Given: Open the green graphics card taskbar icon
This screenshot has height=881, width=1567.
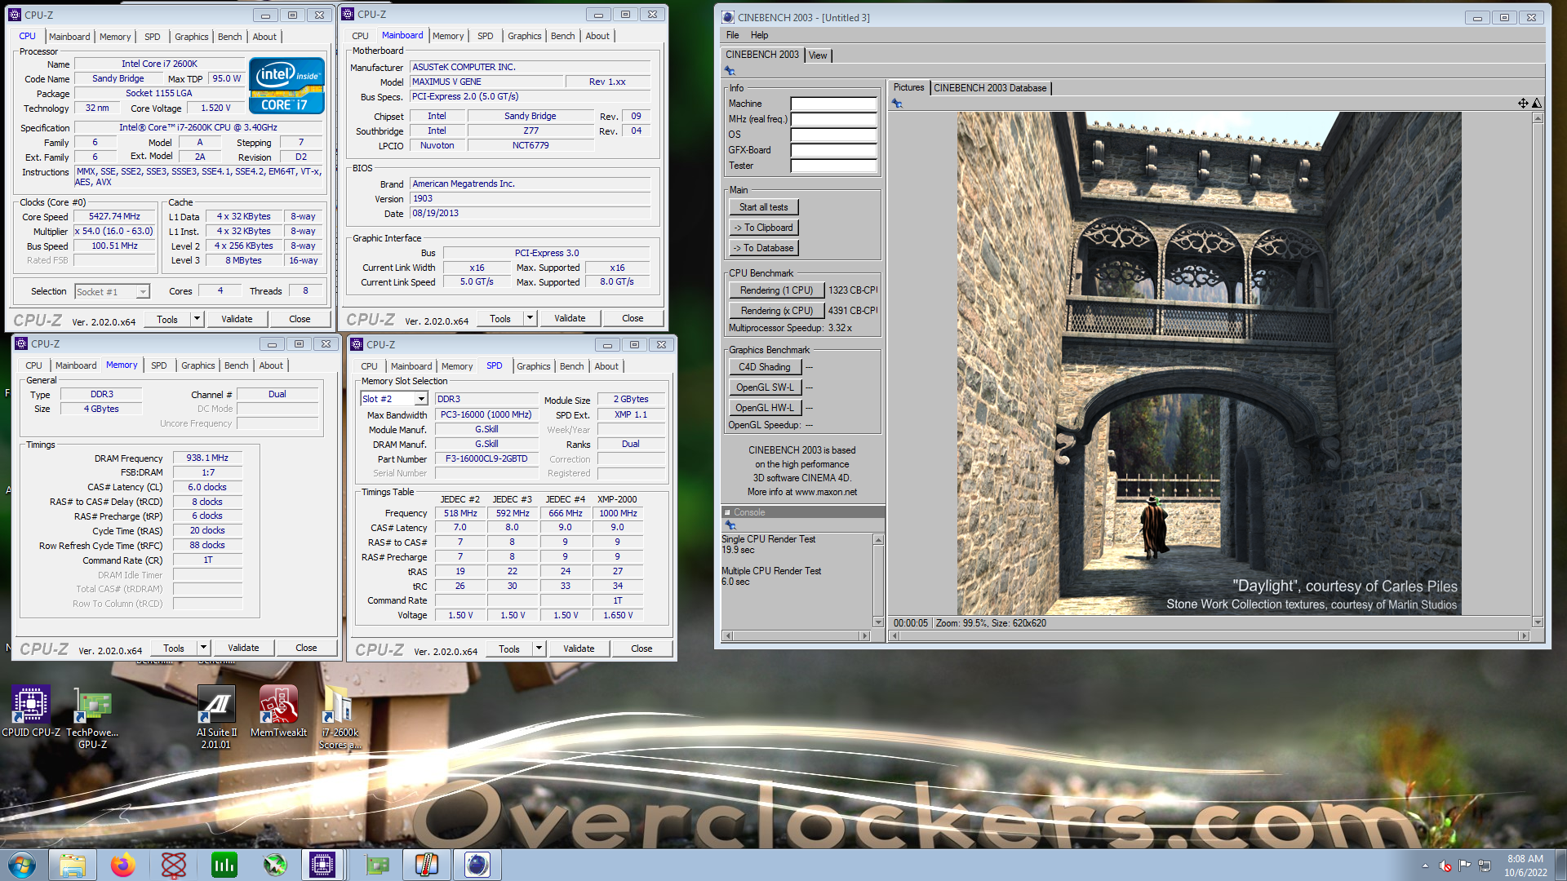Looking at the screenshot, I should tap(375, 865).
